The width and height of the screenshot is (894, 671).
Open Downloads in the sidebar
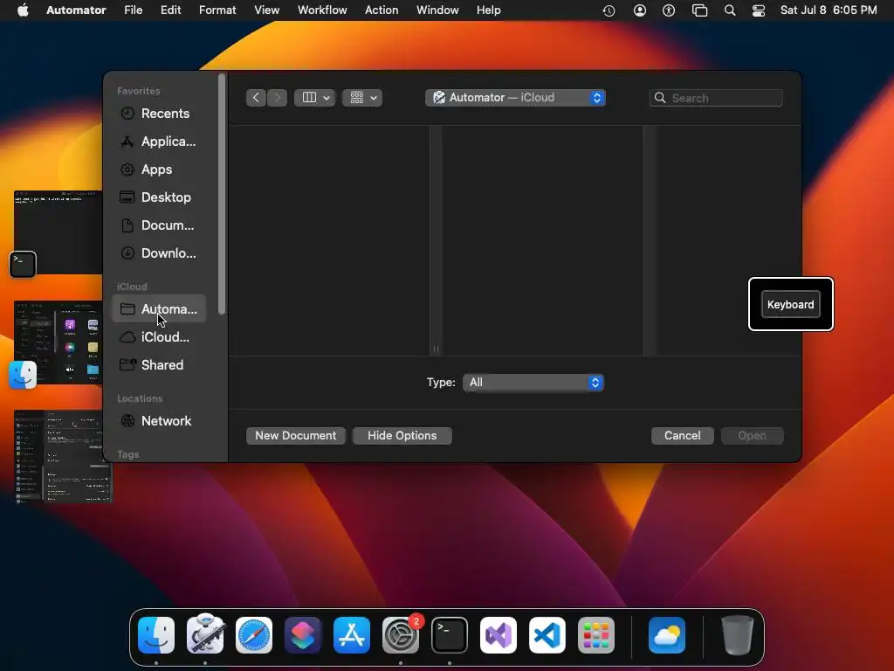(x=159, y=253)
